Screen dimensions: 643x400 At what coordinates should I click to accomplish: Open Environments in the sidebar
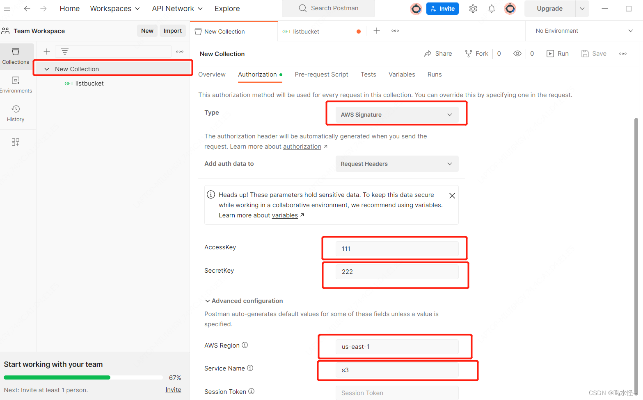tap(16, 85)
